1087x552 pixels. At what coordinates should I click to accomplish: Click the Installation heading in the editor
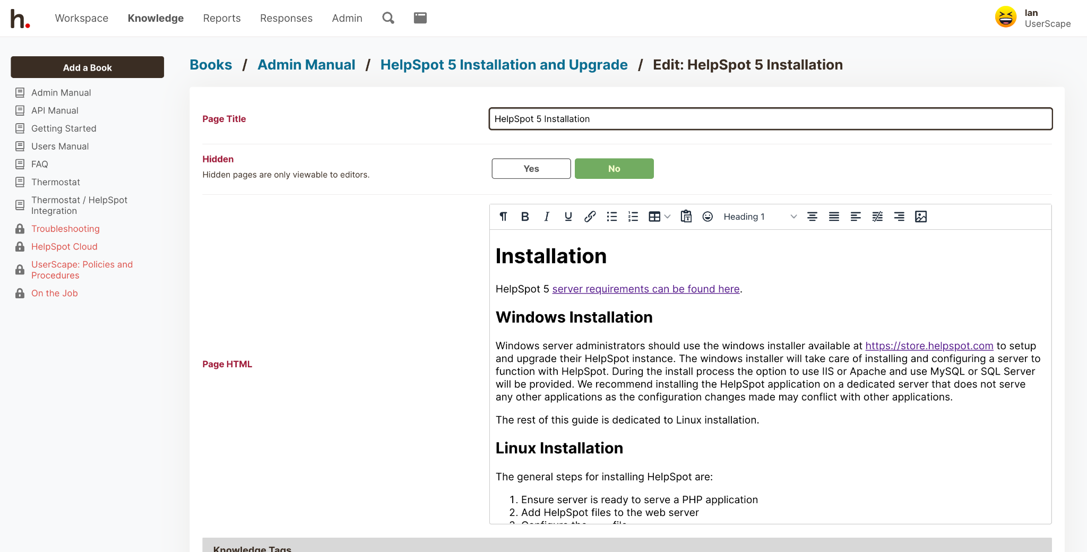(x=551, y=256)
